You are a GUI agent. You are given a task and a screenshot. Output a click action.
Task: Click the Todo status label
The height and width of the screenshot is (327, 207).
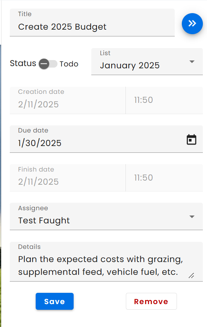point(69,64)
